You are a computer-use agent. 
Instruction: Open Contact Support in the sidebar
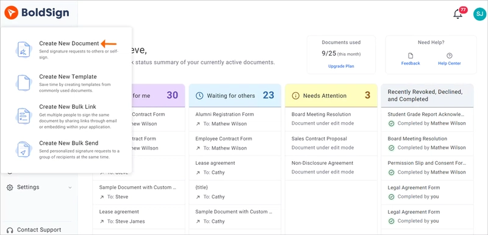(39, 230)
